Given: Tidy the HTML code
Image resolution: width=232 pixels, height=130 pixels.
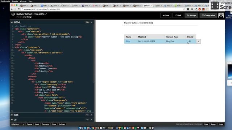Looking at the screenshot, I should (87, 22).
